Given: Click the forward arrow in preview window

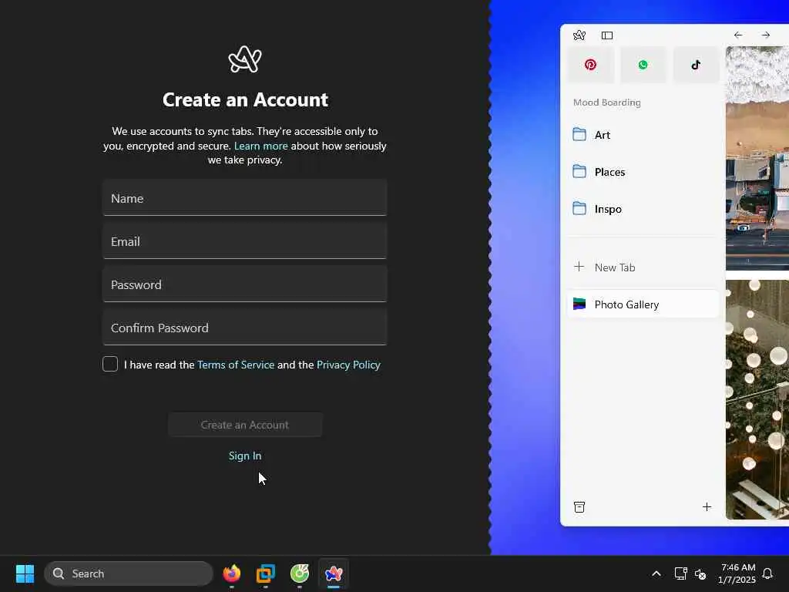Looking at the screenshot, I should tap(765, 35).
